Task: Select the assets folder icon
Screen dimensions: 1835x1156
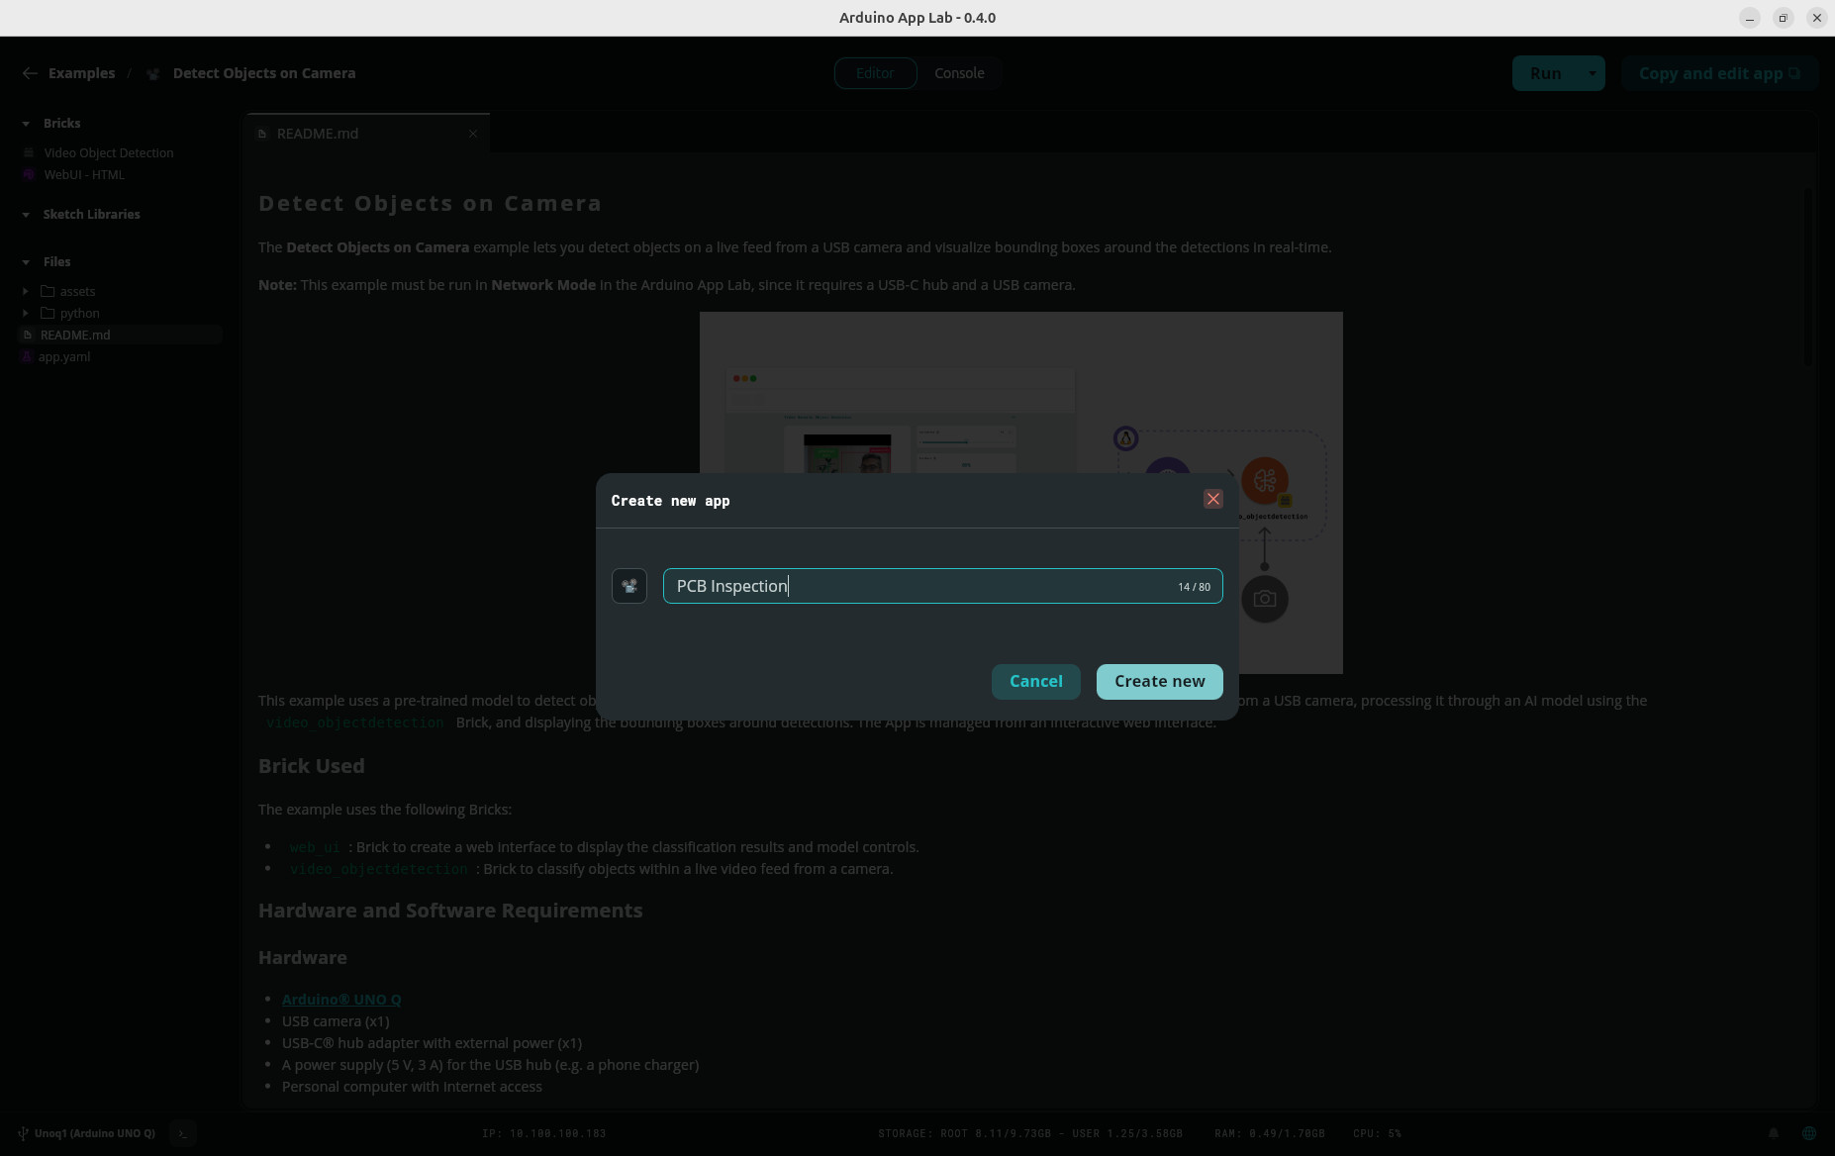Action: [x=48, y=291]
